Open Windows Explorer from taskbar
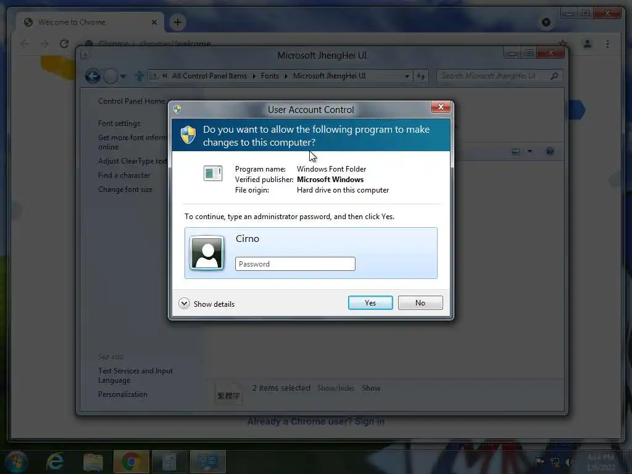632x474 pixels. 93,462
